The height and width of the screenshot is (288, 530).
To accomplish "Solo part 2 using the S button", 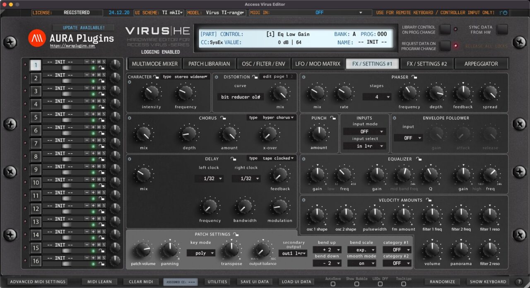I will (104, 74).
